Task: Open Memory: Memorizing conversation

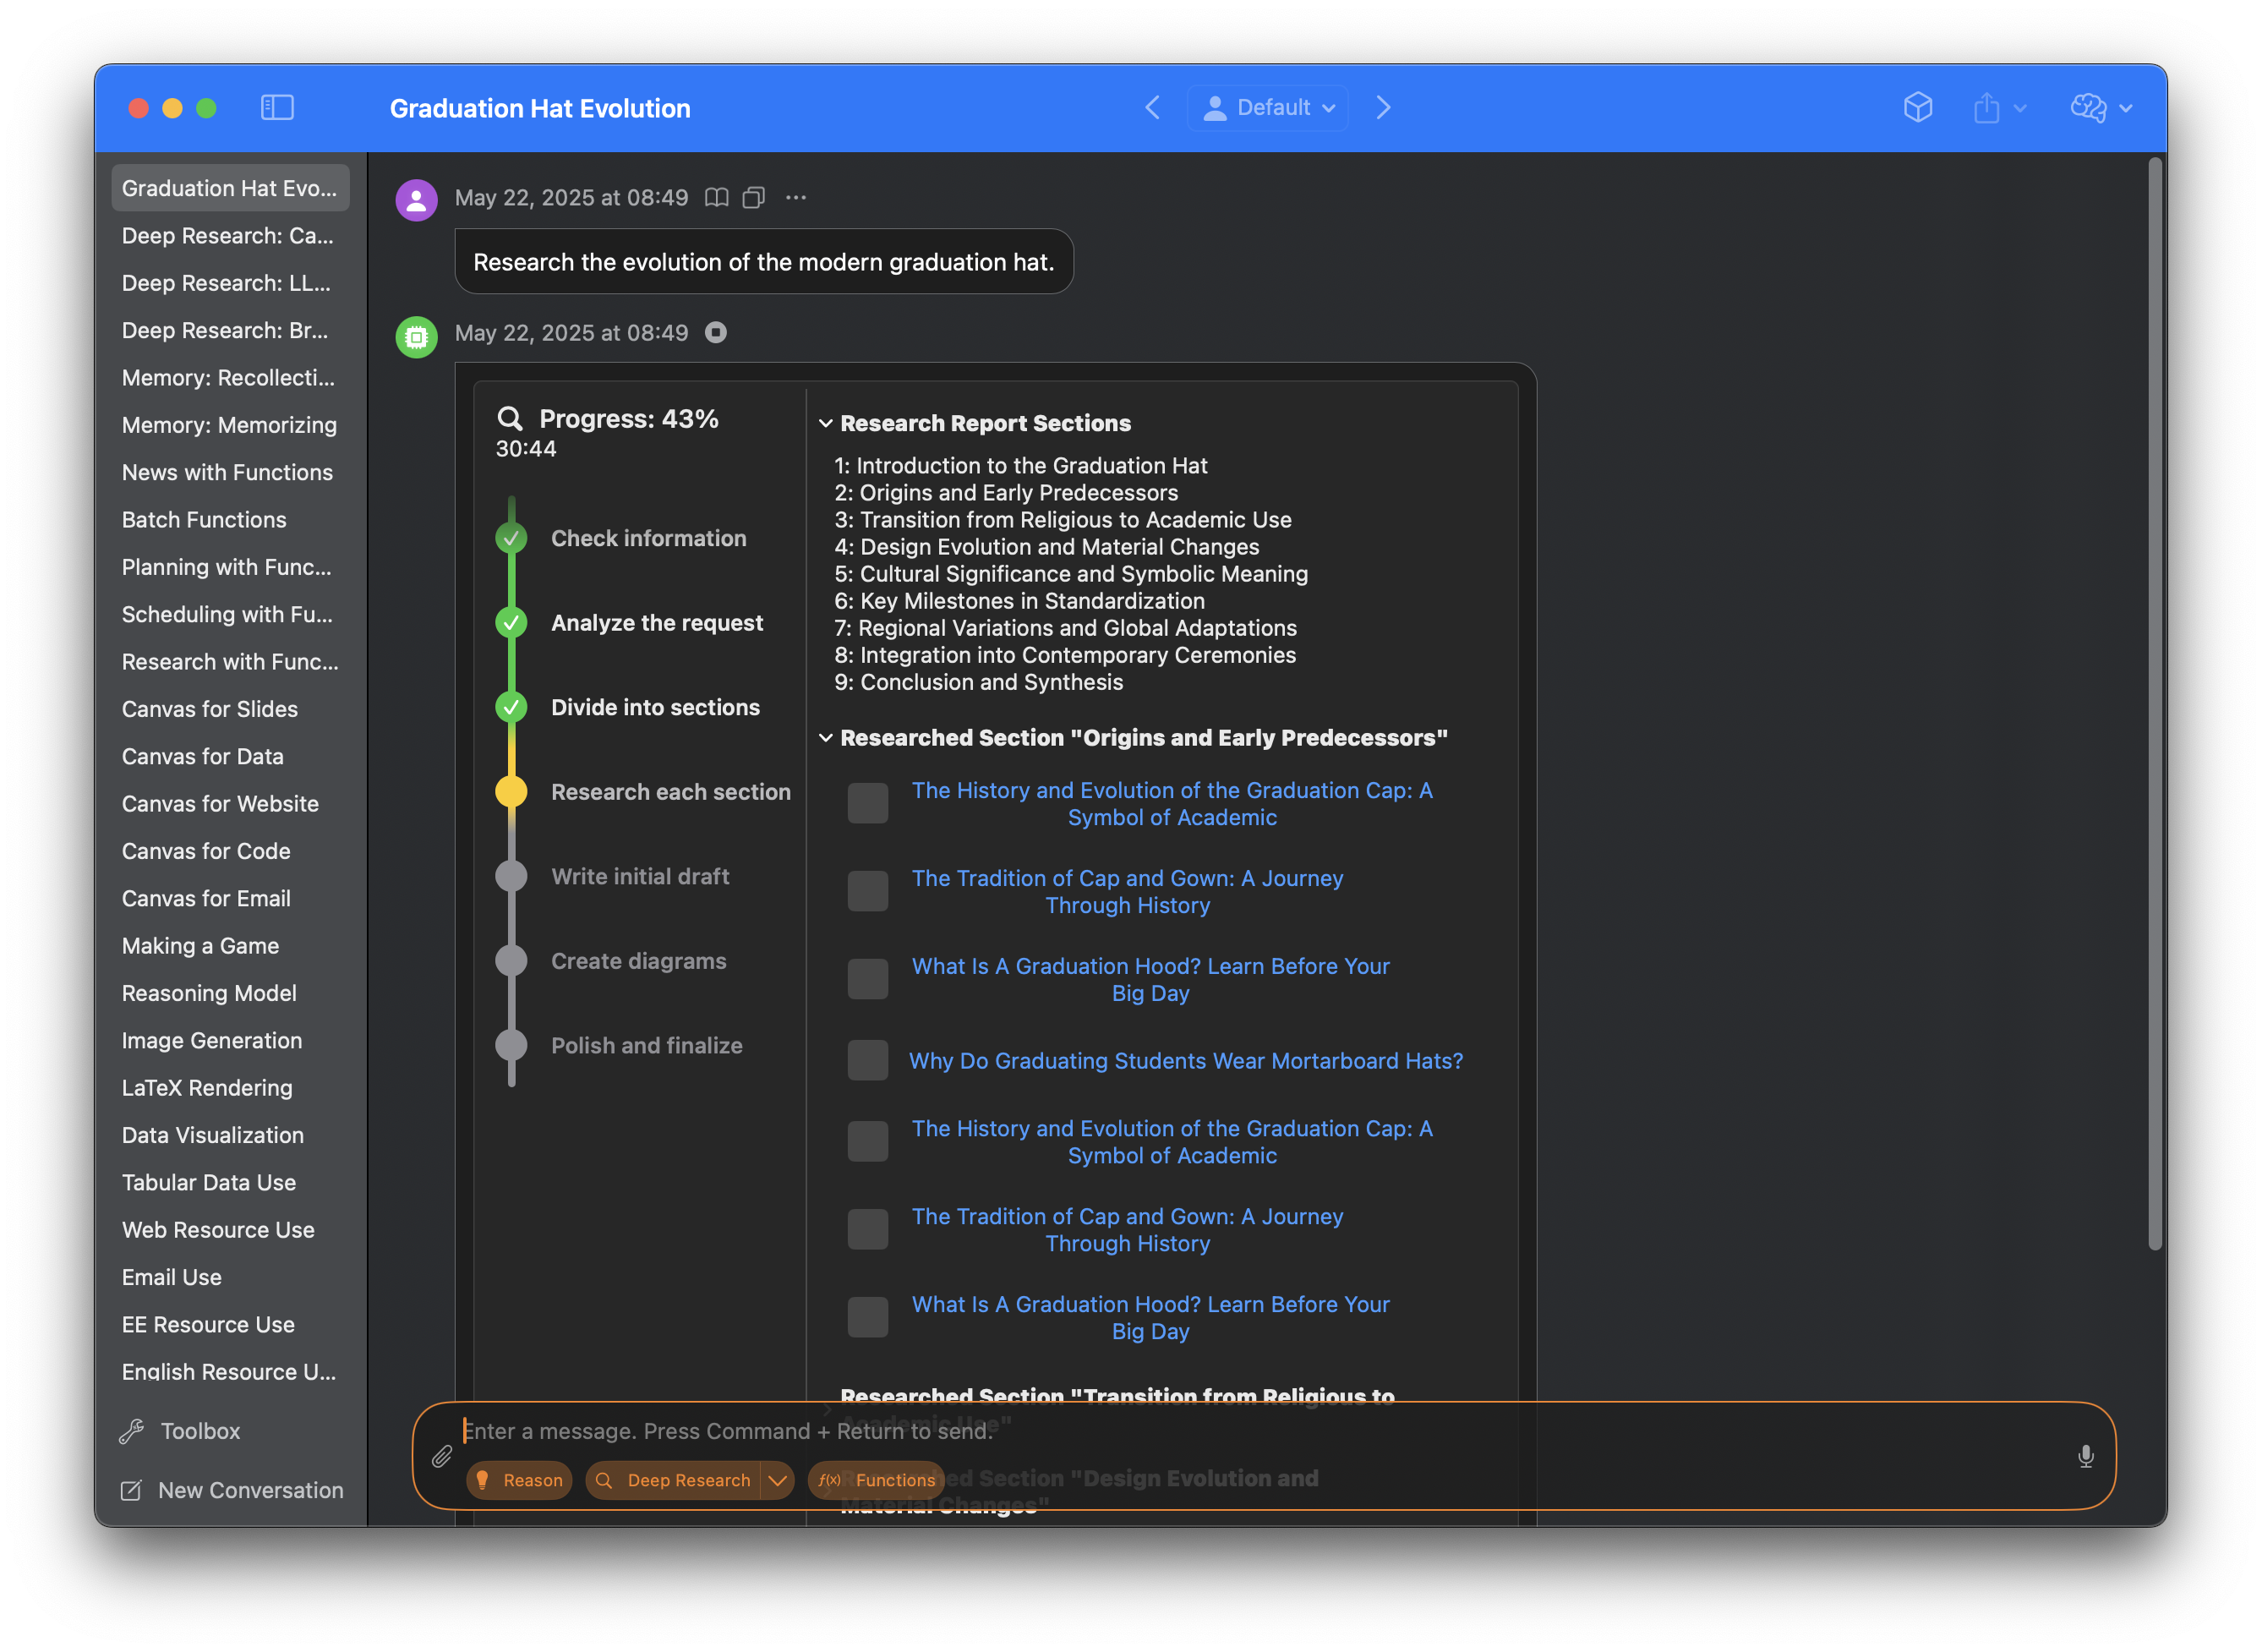Action: tap(230, 425)
